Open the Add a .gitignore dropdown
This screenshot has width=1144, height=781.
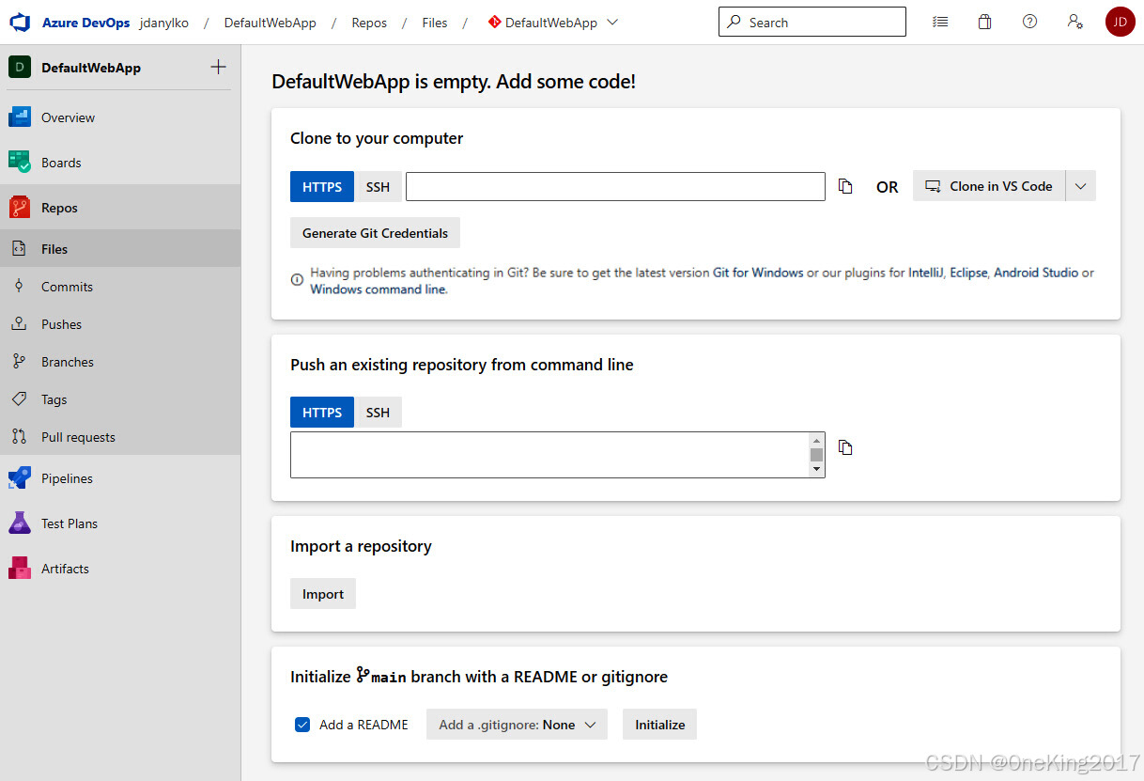pyautogui.click(x=517, y=725)
